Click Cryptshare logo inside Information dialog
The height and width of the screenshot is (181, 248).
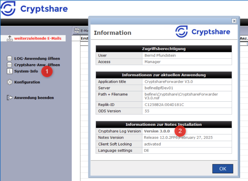[x=203, y=31]
